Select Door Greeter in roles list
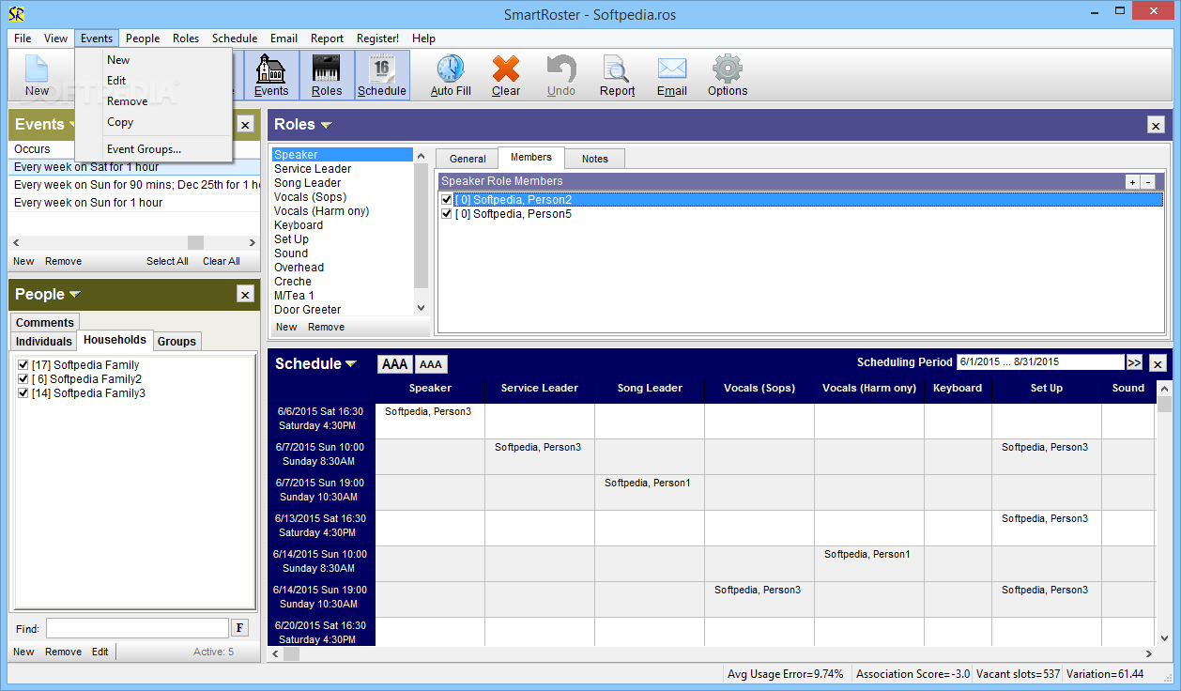Viewport: 1181px width, 691px height. click(307, 310)
